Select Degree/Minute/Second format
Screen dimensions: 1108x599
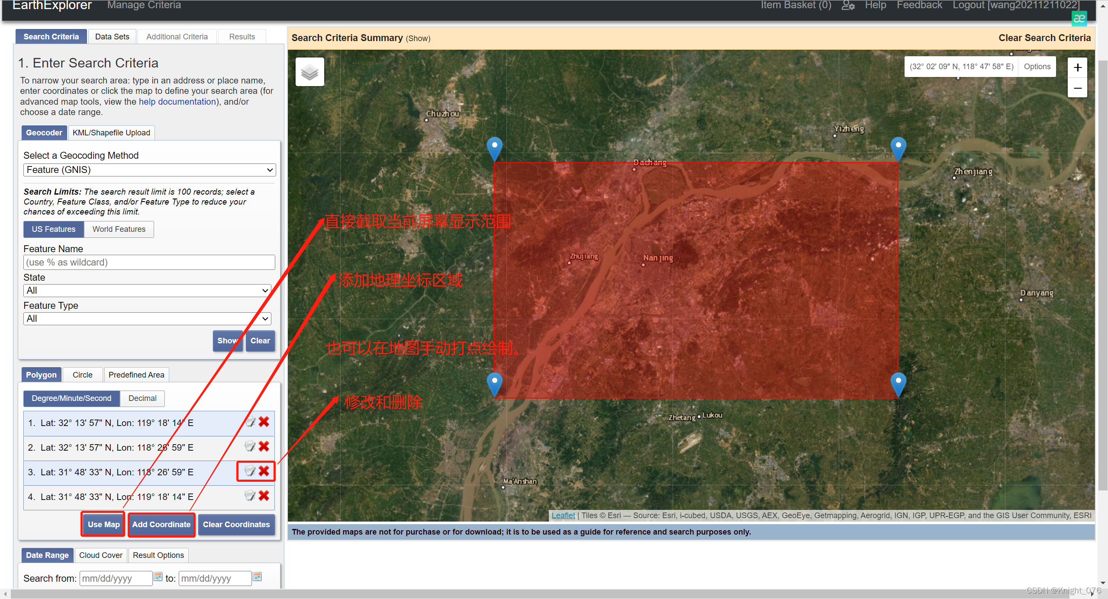(71, 398)
